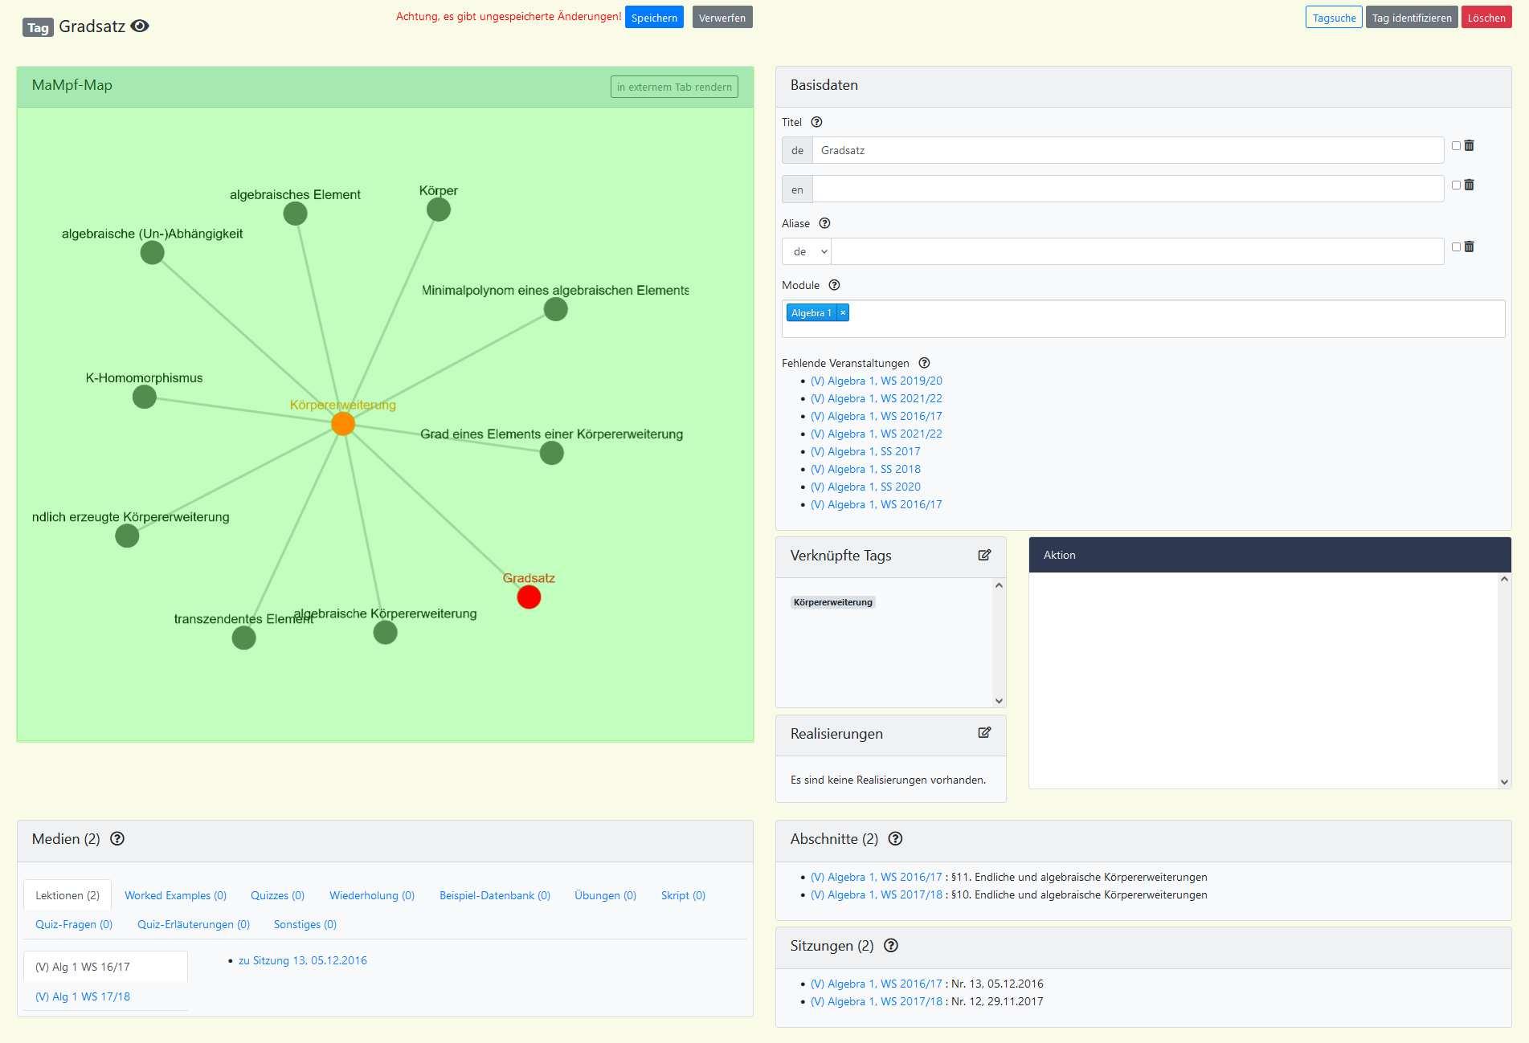Check the box beside German title field

click(1456, 146)
